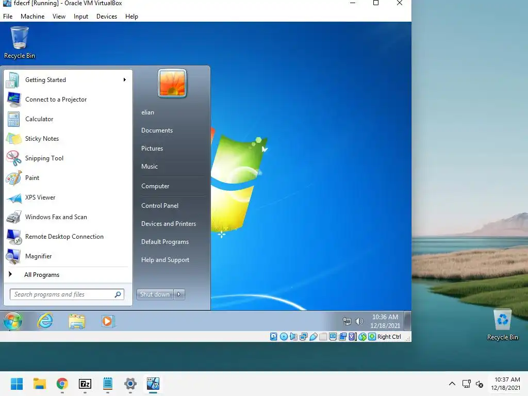The height and width of the screenshot is (396, 528).
Task: Open the Windows 7 Start orb
Action: pos(13,321)
